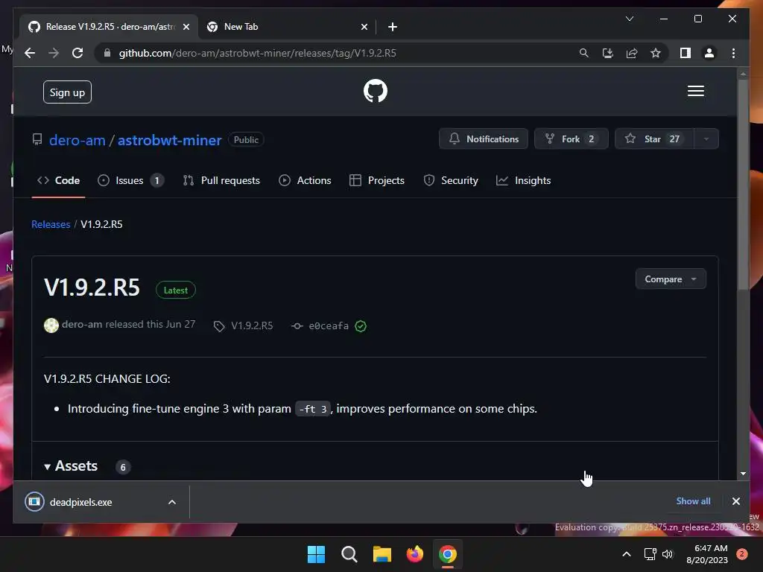Star the repository
The height and width of the screenshot is (572, 763).
tap(654, 139)
